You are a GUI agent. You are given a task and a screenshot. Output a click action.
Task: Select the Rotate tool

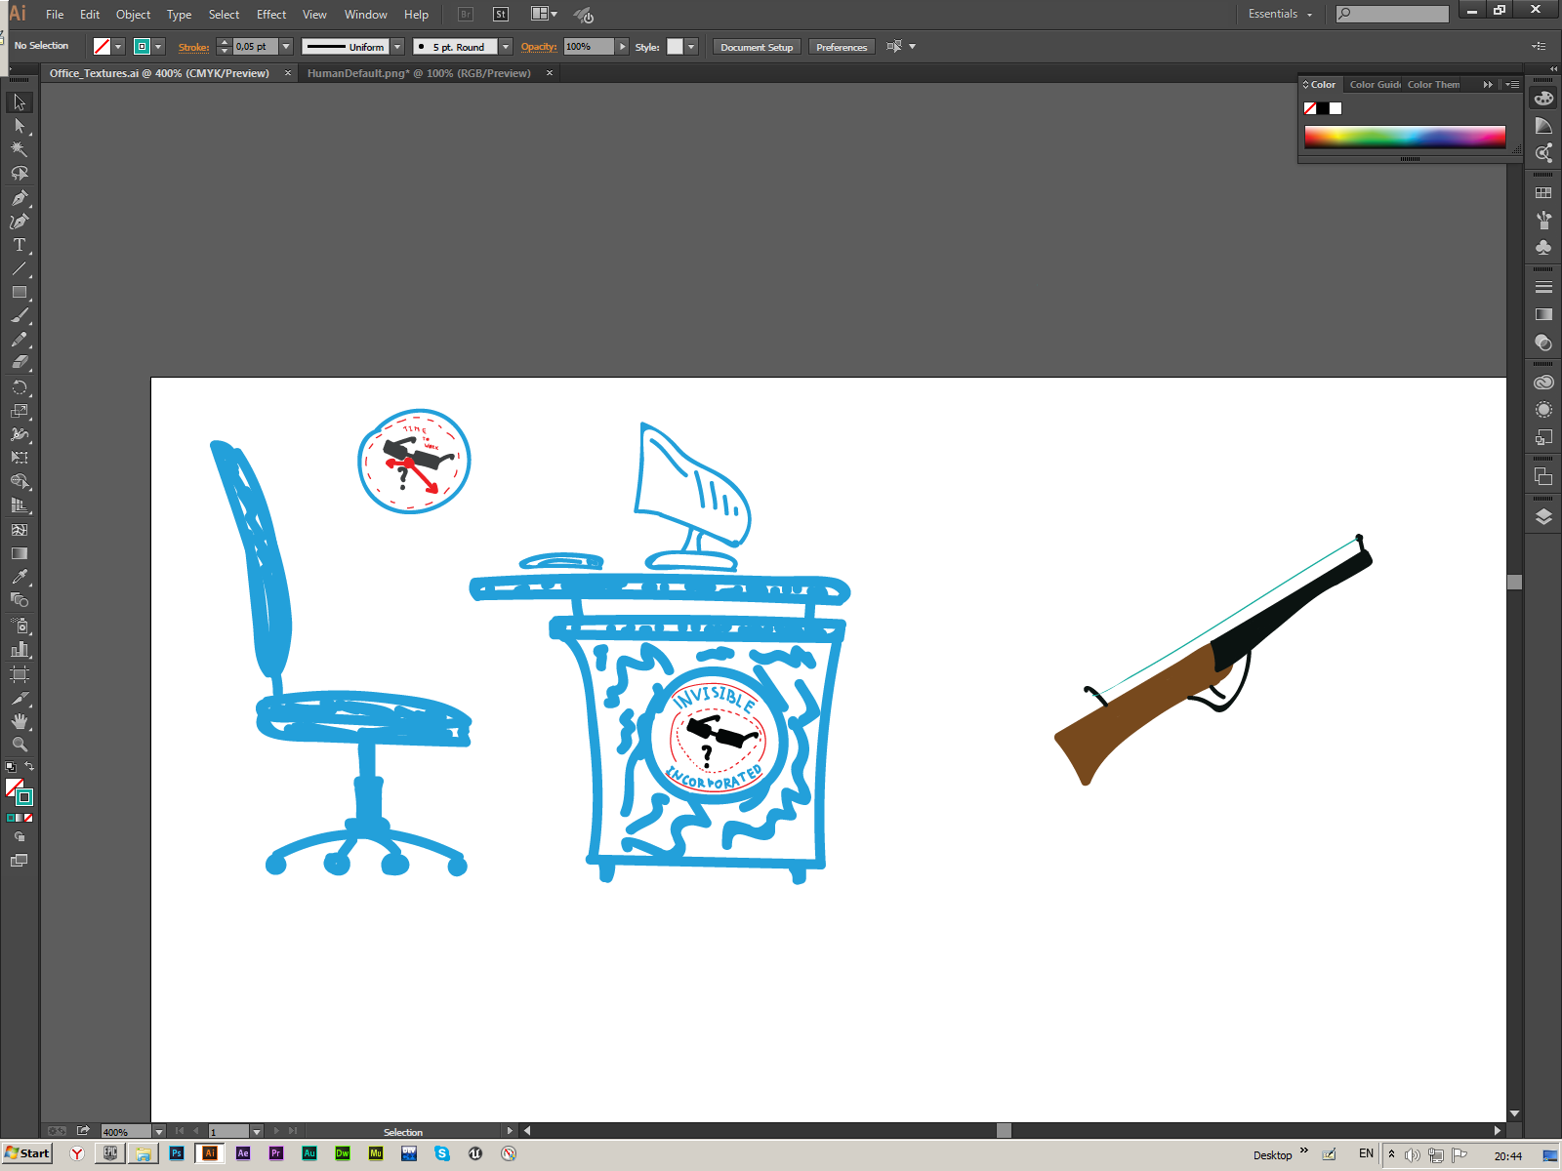click(x=20, y=387)
